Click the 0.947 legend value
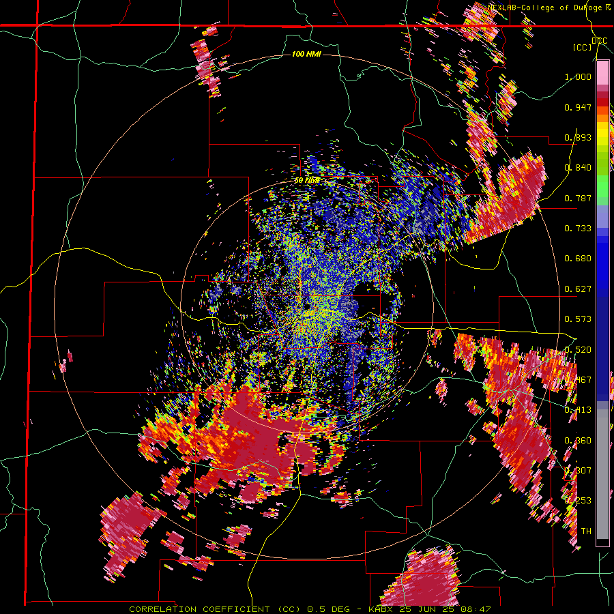Image resolution: width=614 pixels, height=614 pixels. point(578,107)
